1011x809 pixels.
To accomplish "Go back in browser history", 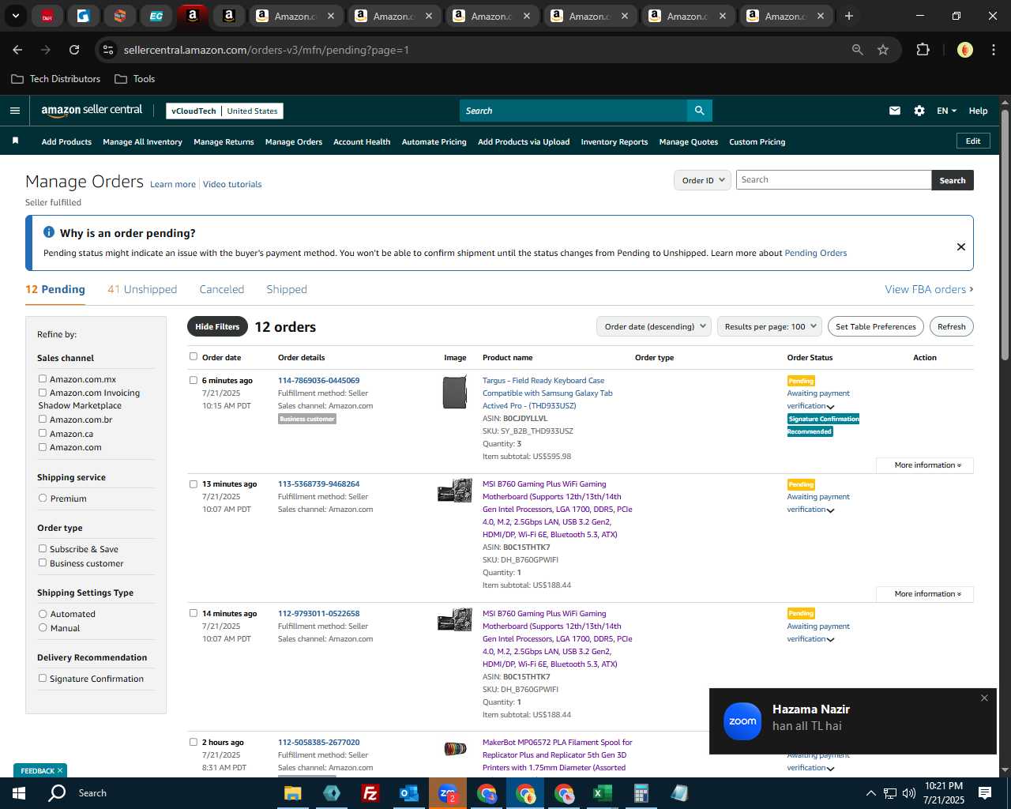I will [17, 50].
